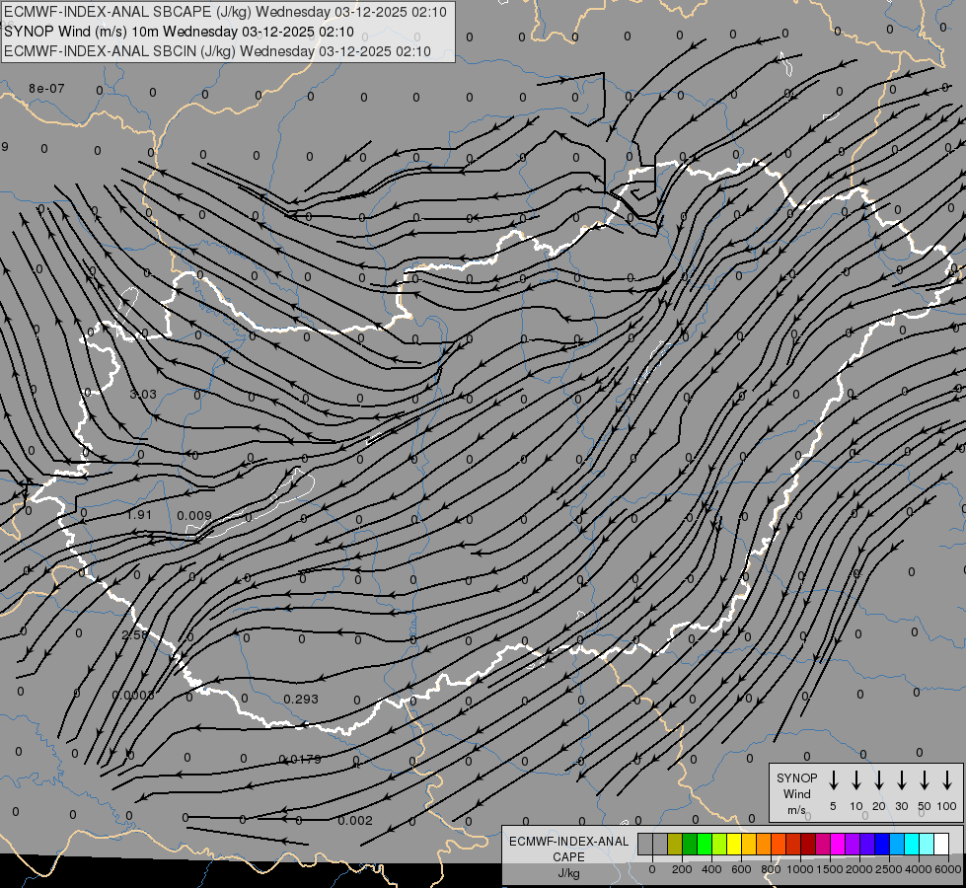Click the '0.009' CAPE value near the lake

(x=194, y=516)
